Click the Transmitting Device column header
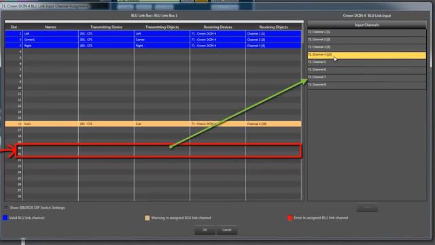The height and width of the screenshot is (245, 435). pyautogui.click(x=106, y=27)
